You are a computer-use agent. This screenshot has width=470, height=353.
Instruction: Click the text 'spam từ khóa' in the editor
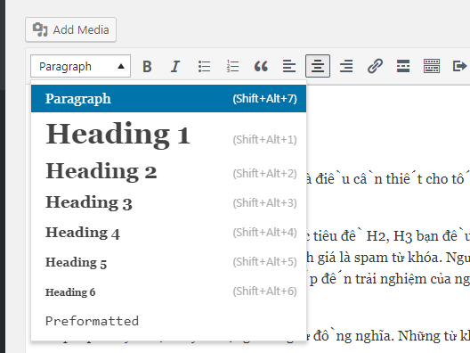click(398, 258)
